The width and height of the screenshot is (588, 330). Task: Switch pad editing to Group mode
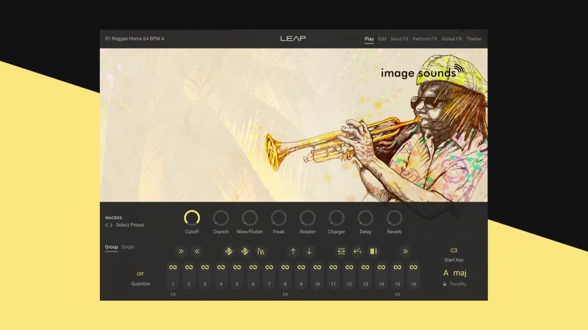pyautogui.click(x=112, y=247)
